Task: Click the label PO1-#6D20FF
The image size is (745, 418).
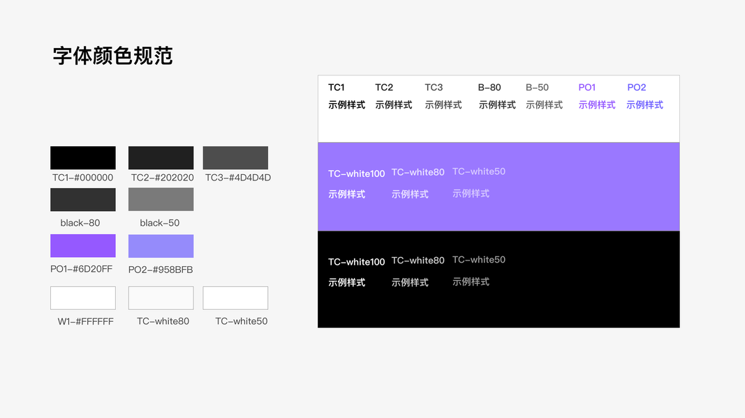Action: [x=81, y=269]
